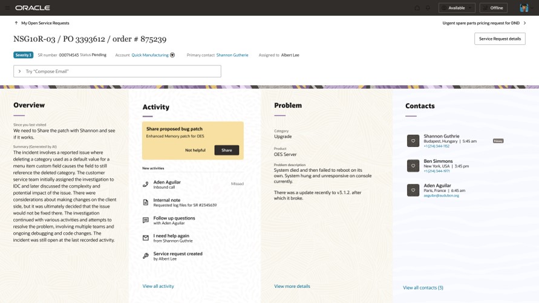539x303 pixels.
Task: Click the Contacts section heading
Action: tap(420, 106)
